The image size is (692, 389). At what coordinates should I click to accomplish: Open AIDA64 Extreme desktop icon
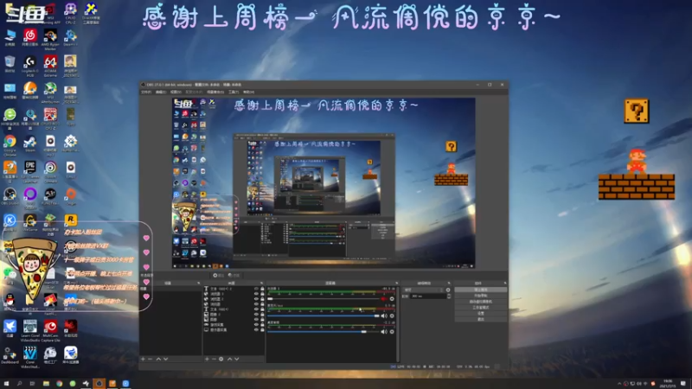click(x=50, y=66)
